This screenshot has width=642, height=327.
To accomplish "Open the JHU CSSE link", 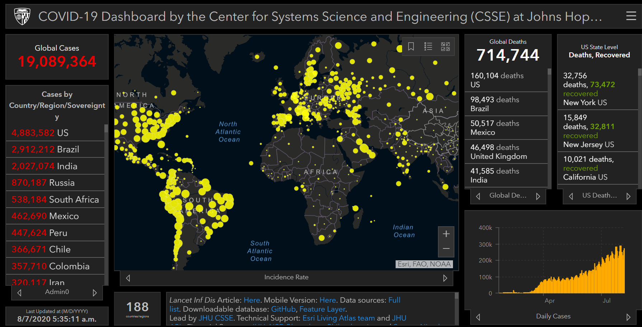I will click(216, 318).
